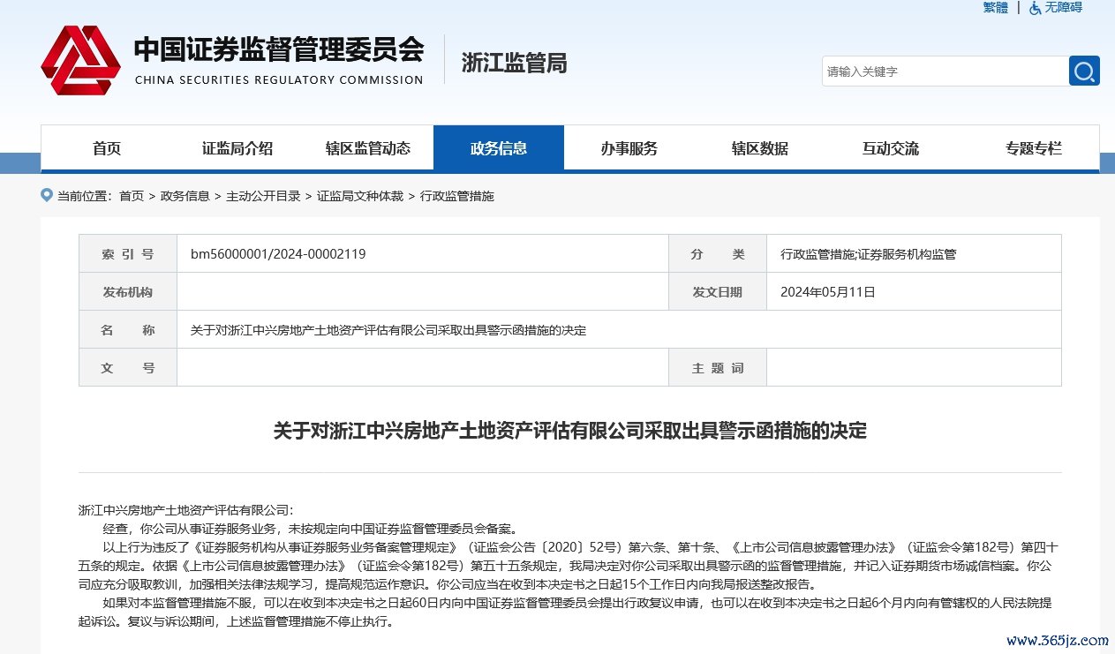Click the 浙江监管局 header title

pyautogui.click(x=514, y=63)
